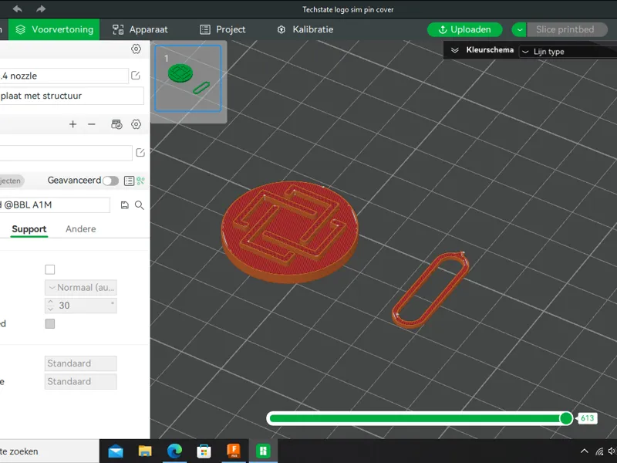Open the first Standaard dropdown
The height and width of the screenshot is (463, 617).
(x=81, y=363)
